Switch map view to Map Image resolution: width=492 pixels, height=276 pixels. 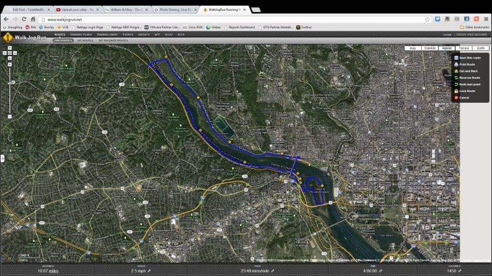pos(413,48)
